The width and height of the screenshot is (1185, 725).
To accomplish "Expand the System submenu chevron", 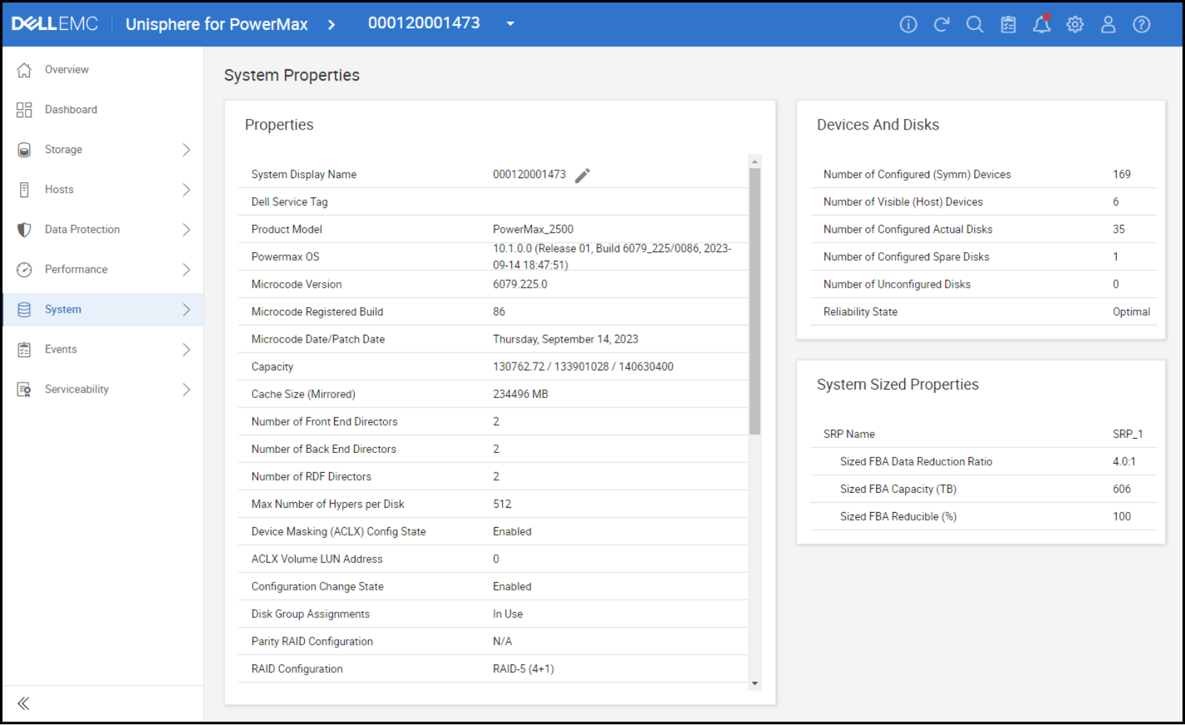I will (x=186, y=309).
